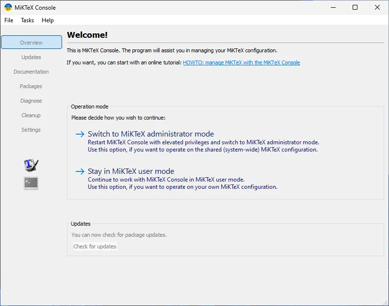Click Check for updates button

tap(95, 246)
